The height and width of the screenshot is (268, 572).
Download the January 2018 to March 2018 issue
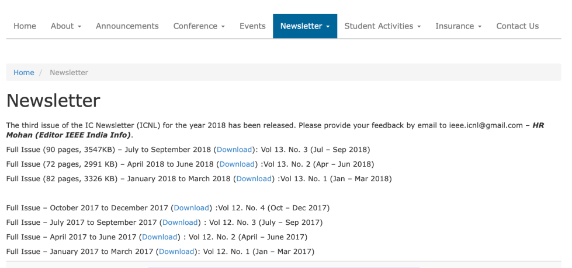(x=254, y=179)
